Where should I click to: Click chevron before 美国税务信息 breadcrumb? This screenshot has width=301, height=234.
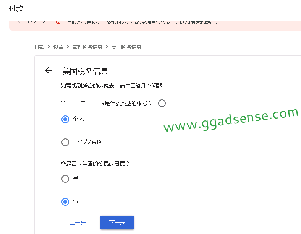click(x=107, y=47)
